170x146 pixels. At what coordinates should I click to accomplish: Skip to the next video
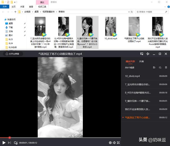click(10, 143)
